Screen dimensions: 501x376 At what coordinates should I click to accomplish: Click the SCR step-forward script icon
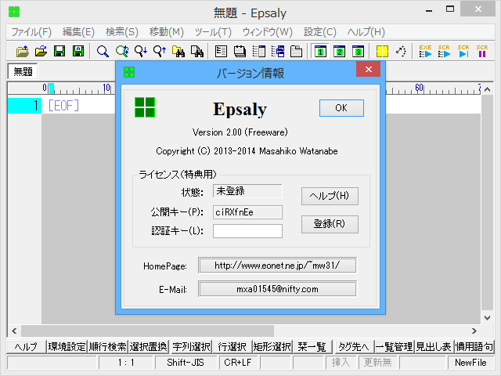[x=463, y=51]
